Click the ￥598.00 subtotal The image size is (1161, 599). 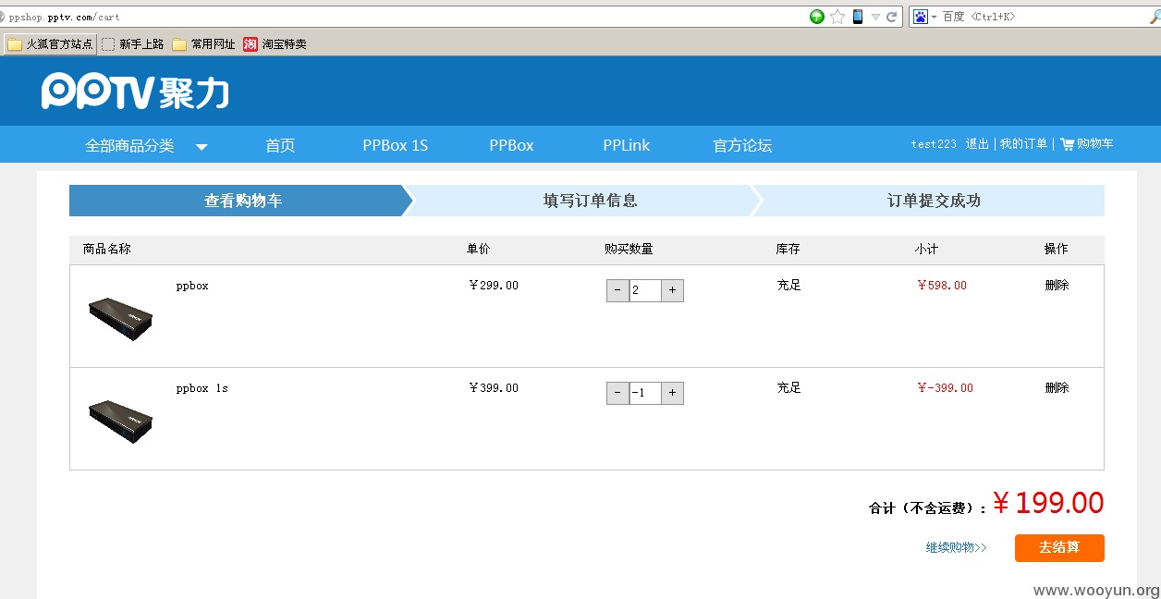click(942, 285)
